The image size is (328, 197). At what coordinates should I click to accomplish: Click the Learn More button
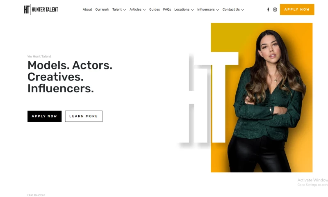[x=84, y=116]
